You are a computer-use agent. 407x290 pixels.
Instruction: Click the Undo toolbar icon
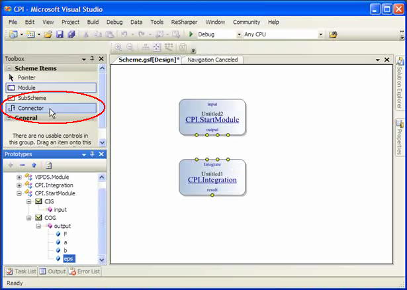click(124, 34)
